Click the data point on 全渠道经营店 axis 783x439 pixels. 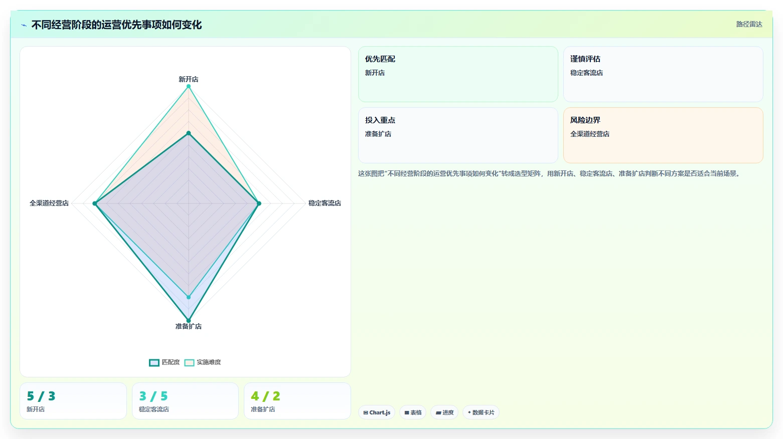[x=95, y=203]
